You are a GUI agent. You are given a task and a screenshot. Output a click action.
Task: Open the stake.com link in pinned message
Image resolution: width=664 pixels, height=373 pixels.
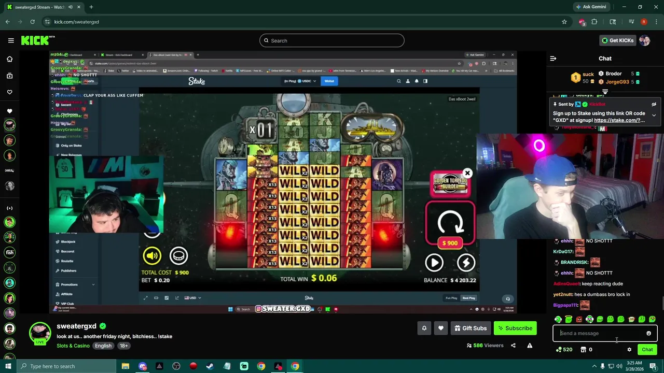tap(619, 120)
